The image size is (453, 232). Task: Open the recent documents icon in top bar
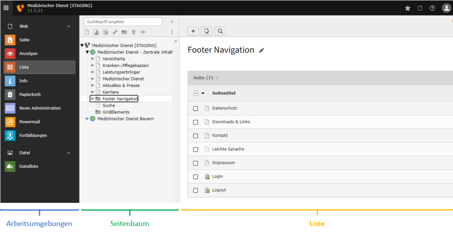pos(420,8)
